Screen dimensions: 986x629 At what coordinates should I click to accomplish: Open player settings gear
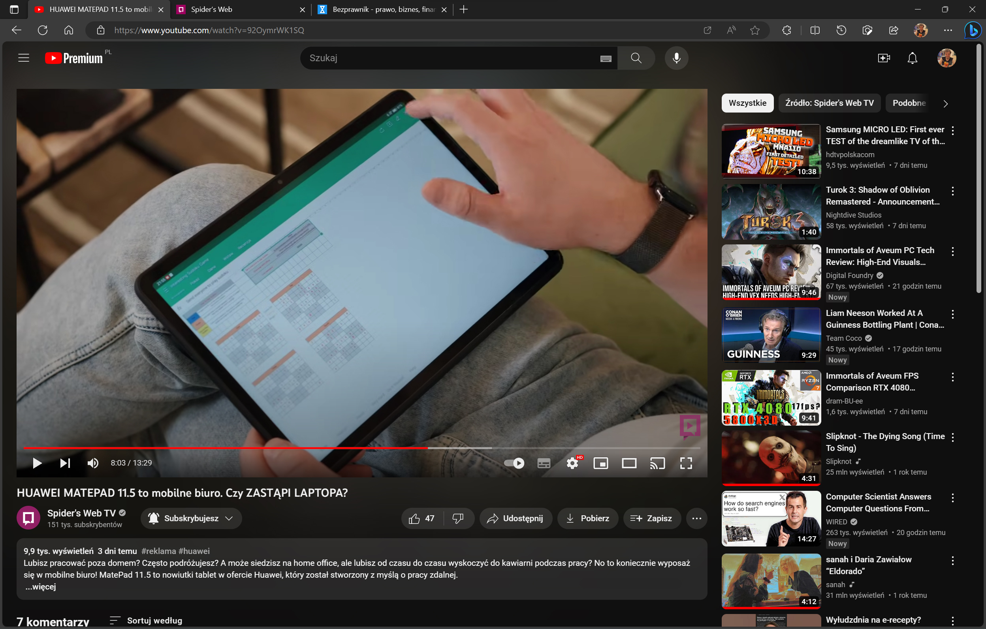(572, 463)
